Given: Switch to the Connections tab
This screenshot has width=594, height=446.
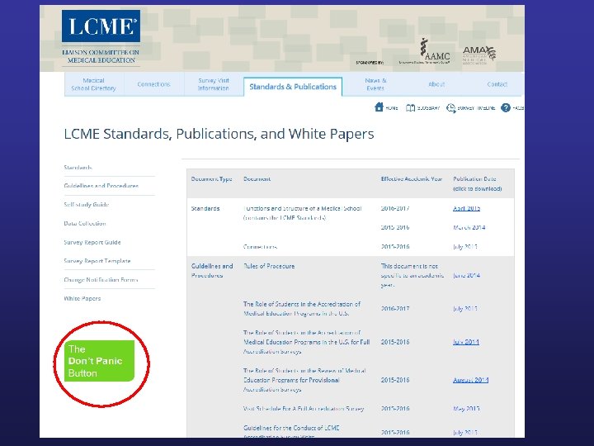Looking at the screenshot, I should [x=153, y=84].
